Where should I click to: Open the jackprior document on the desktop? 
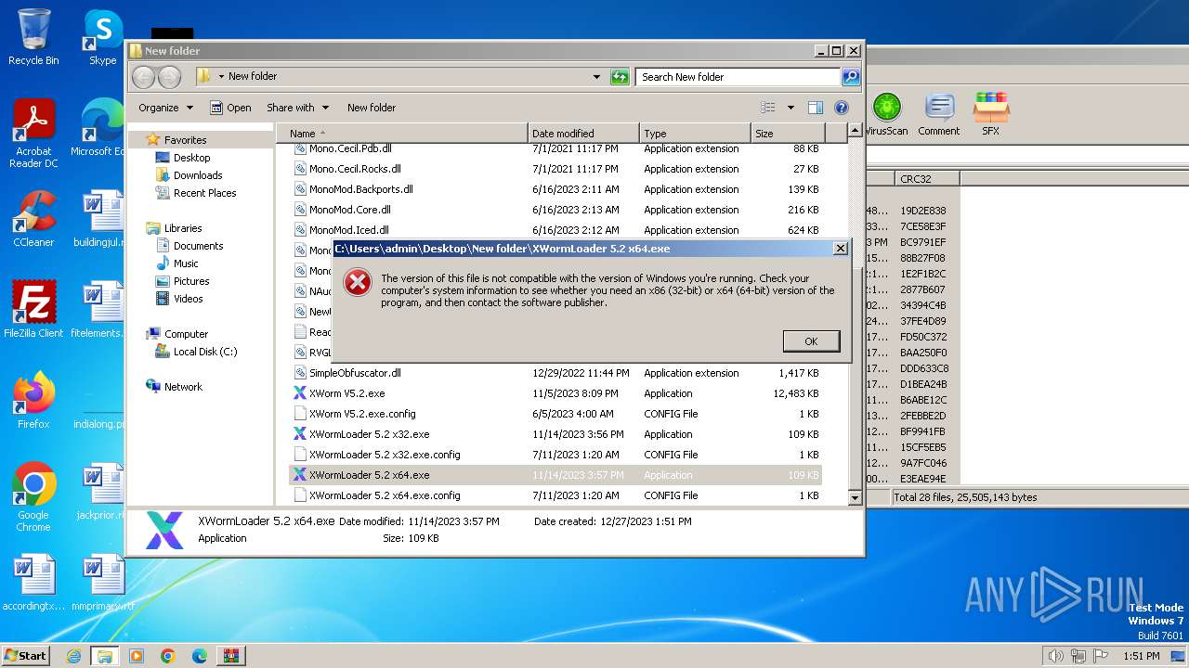click(100, 491)
